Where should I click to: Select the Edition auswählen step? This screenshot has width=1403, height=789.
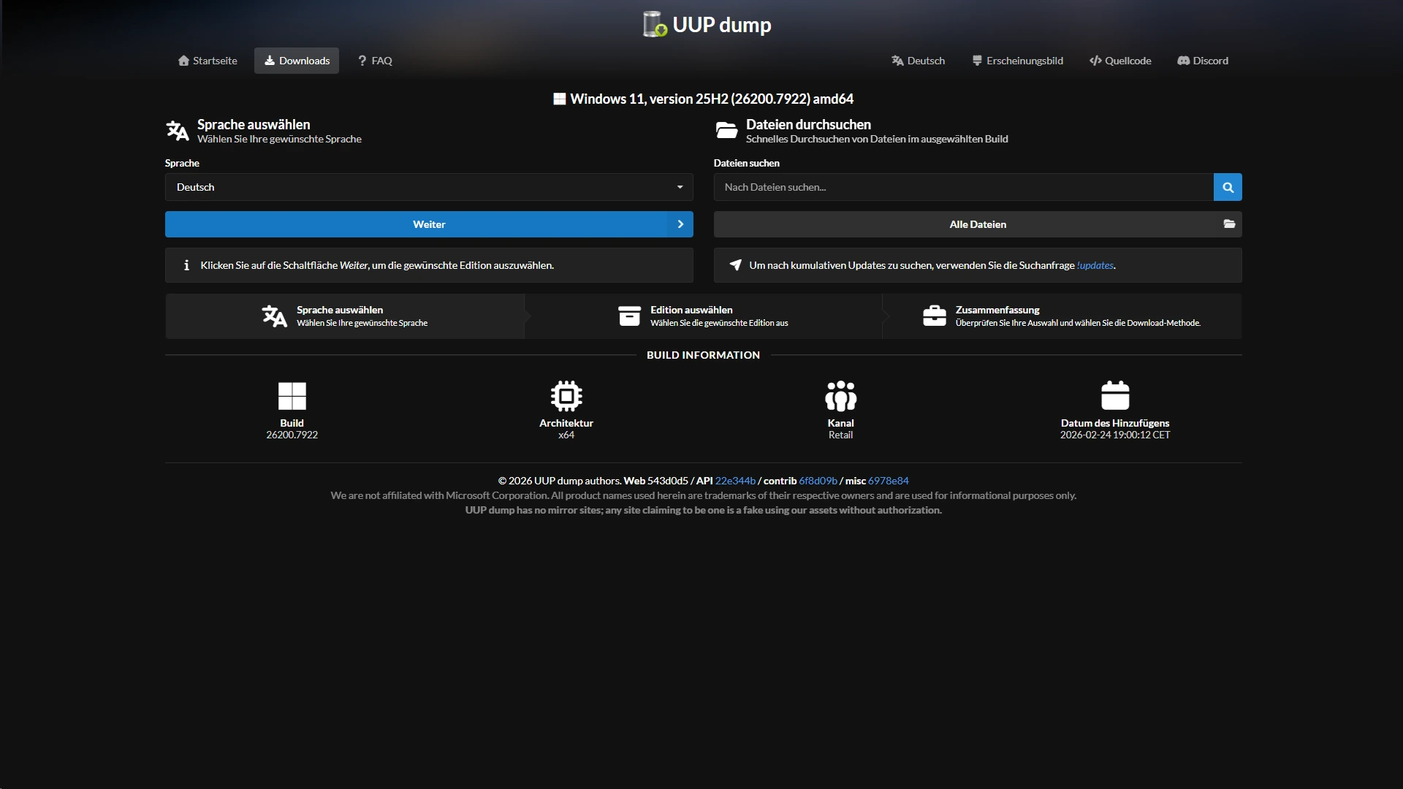click(x=703, y=316)
